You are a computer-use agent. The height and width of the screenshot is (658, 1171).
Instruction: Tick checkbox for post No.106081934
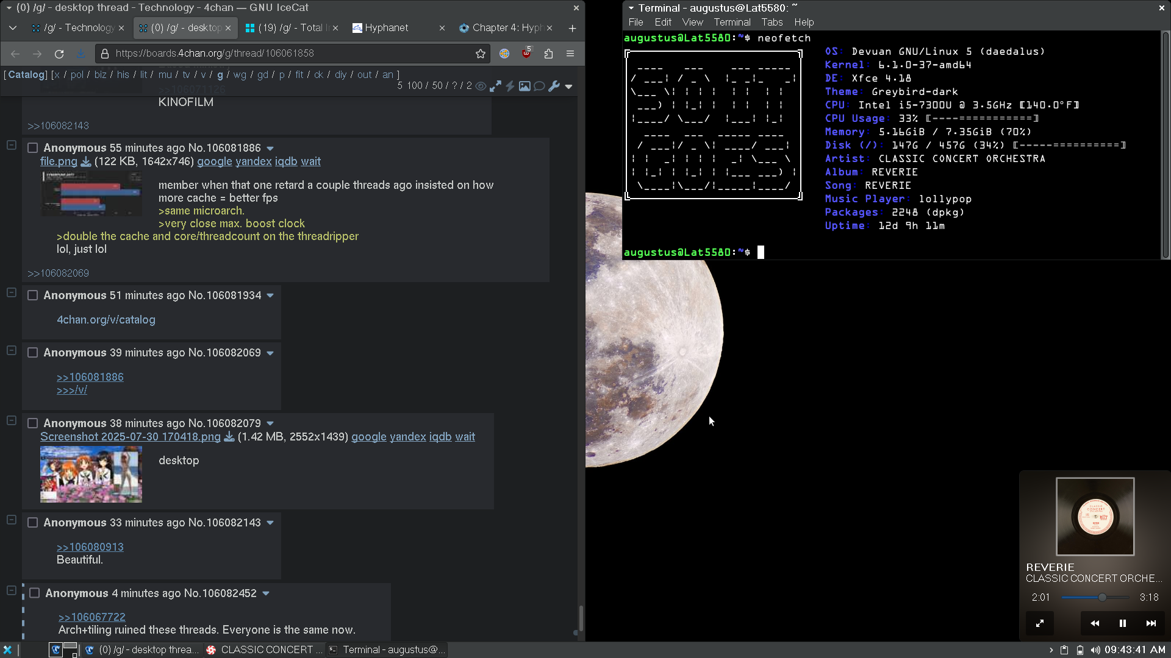coord(33,295)
